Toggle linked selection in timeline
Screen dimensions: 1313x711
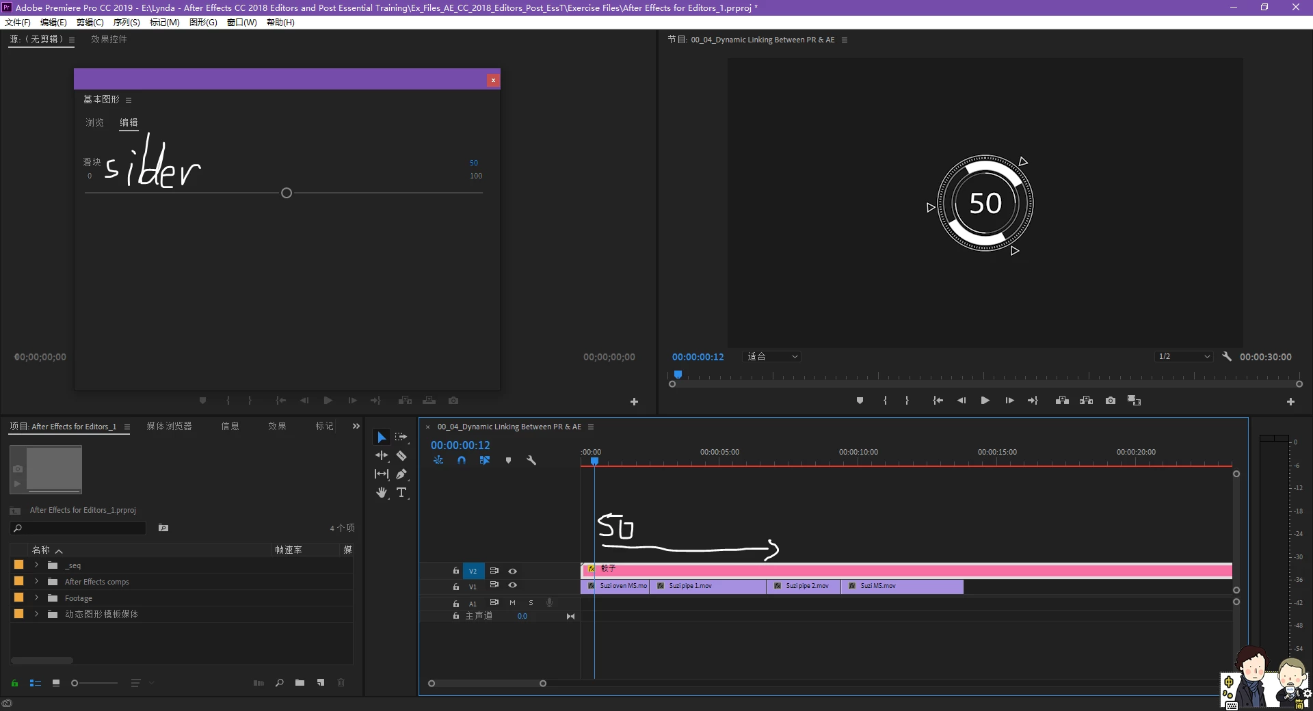coord(485,461)
